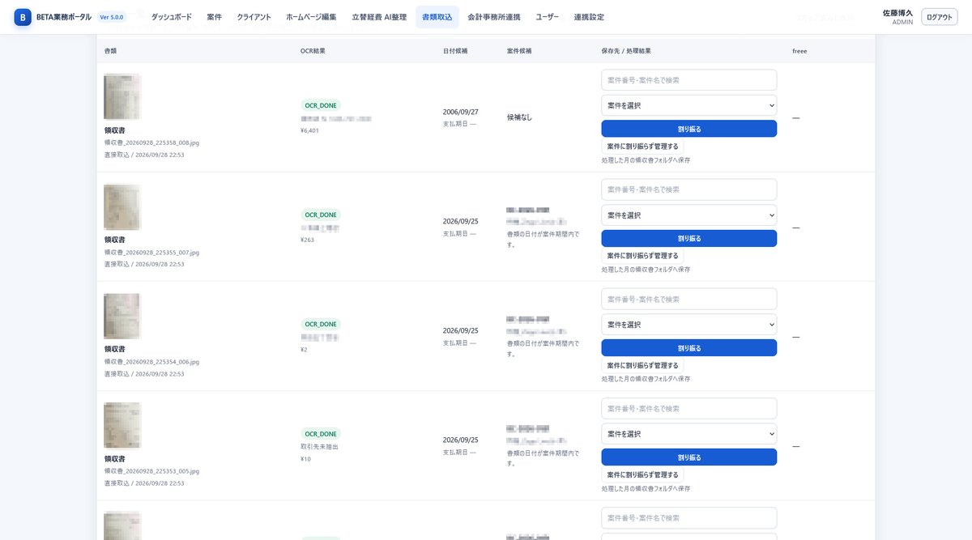Open the ダッシュボード nav tab

tap(172, 17)
